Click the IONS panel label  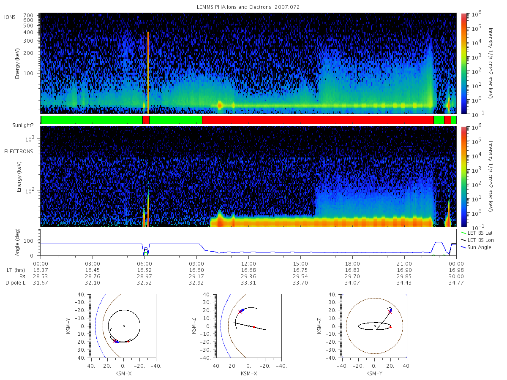pyautogui.click(x=10, y=17)
